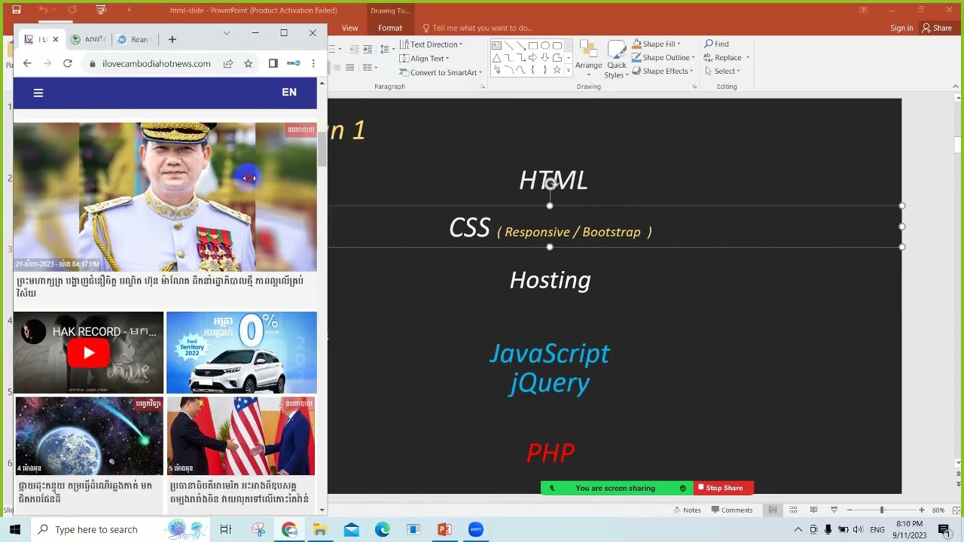
Task: Open Shape Fill color options
Action: click(x=656, y=44)
